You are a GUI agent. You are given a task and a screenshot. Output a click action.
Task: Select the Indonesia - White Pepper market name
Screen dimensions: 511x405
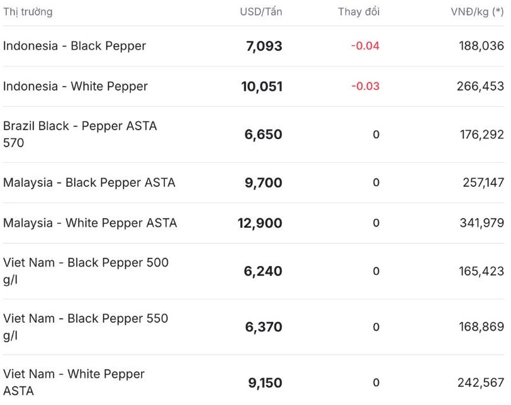click(75, 86)
